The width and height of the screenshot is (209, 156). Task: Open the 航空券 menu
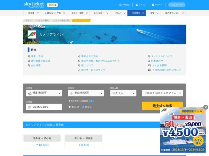coord(33,13)
